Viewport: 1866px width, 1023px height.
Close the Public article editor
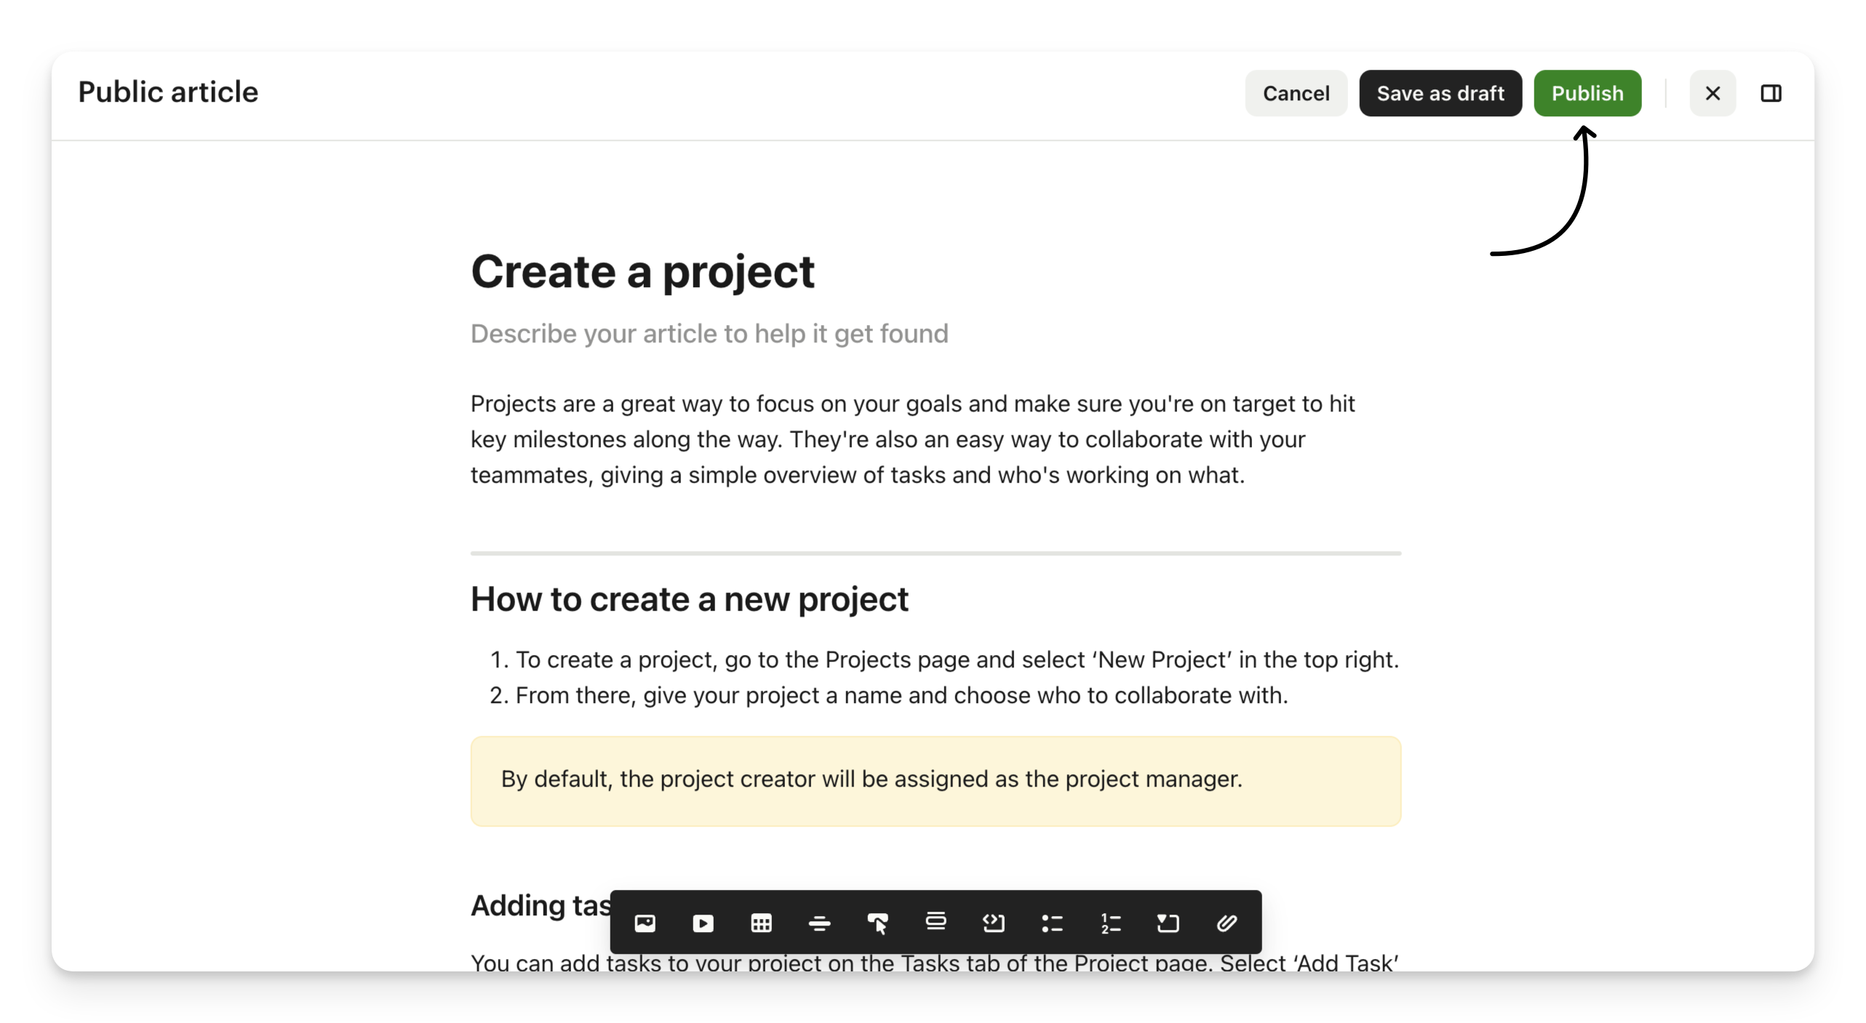point(1713,93)
